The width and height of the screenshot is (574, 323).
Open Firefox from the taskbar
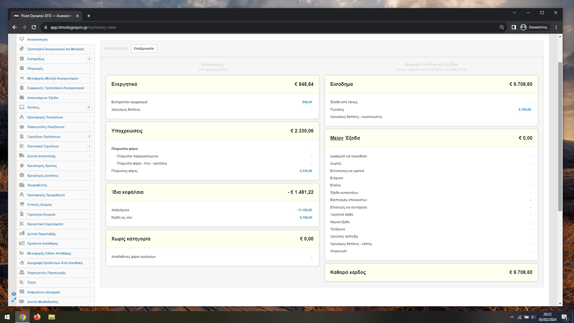[x=37, y=317]
